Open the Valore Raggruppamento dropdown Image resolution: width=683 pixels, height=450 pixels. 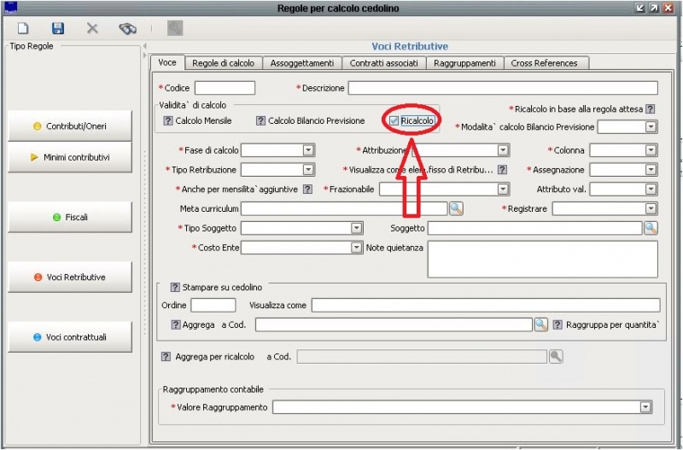(645, 407)
